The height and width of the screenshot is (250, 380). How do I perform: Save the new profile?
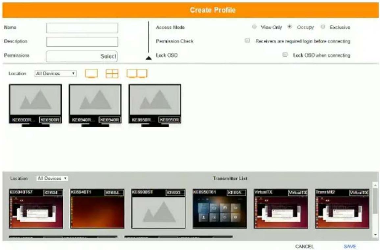pyautogui.click(x=350, y=246)
